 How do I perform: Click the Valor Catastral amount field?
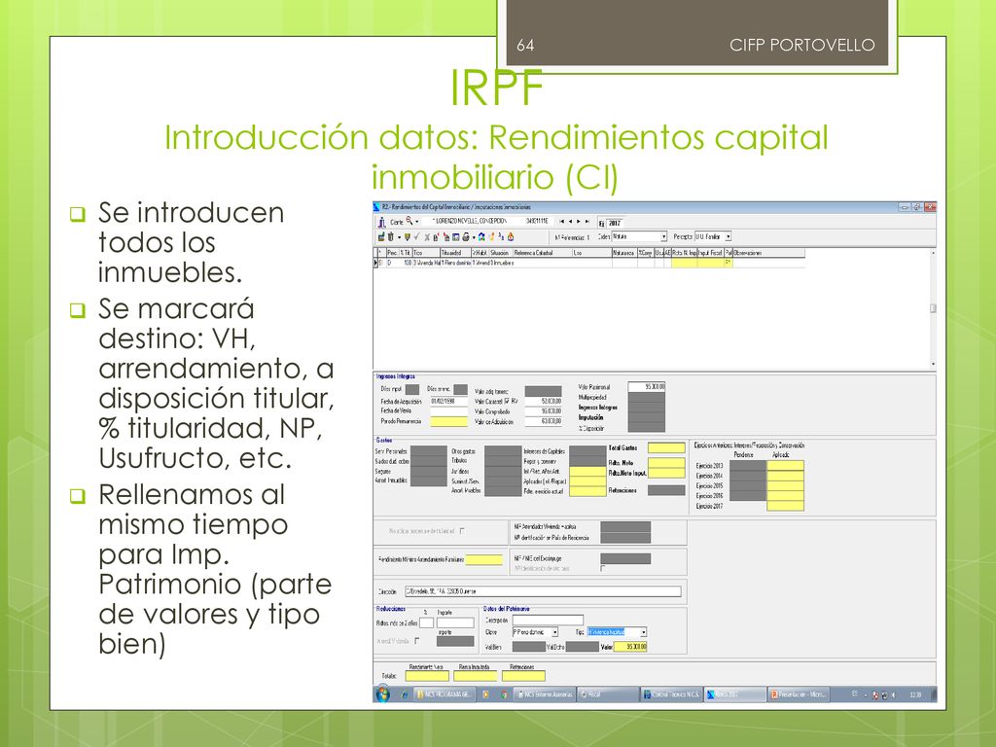pos(543,402)
